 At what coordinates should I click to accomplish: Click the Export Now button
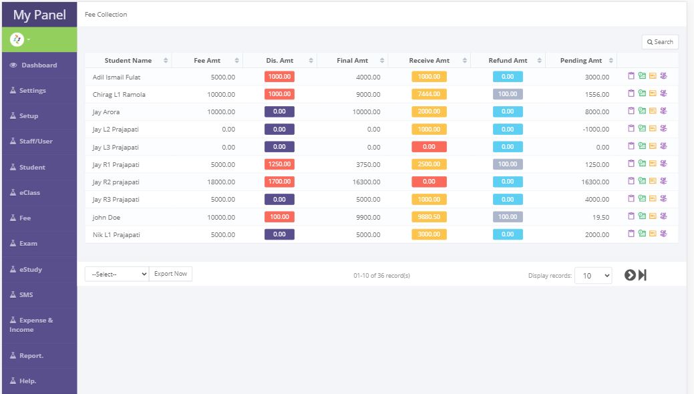(x=170, y=274)
